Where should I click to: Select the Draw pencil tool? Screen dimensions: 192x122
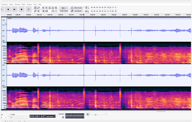coord(35,11)
